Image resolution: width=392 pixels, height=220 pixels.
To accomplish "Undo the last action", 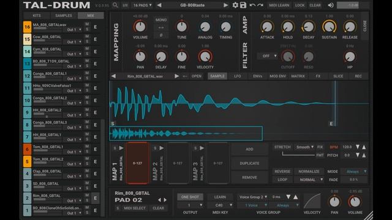I will [252, 5].
